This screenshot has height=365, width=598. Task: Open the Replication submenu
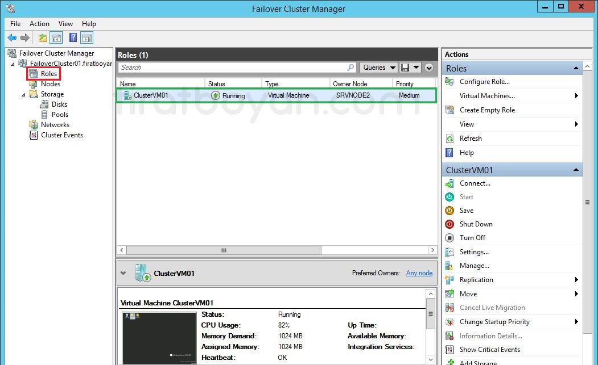click(512, 280)
